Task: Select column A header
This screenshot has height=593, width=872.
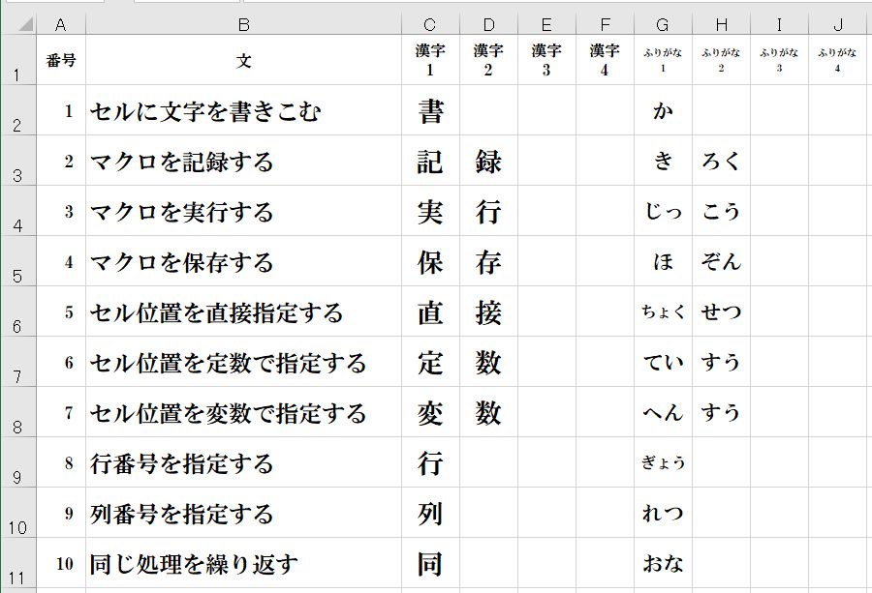Action: 61,24
